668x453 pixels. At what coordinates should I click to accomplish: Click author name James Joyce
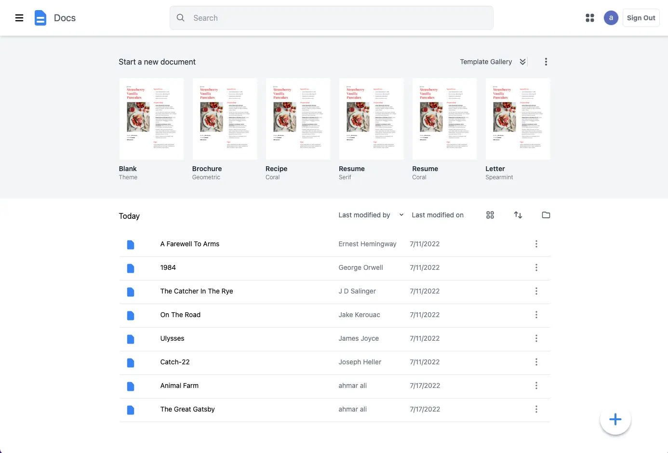[x=359, y=338]
